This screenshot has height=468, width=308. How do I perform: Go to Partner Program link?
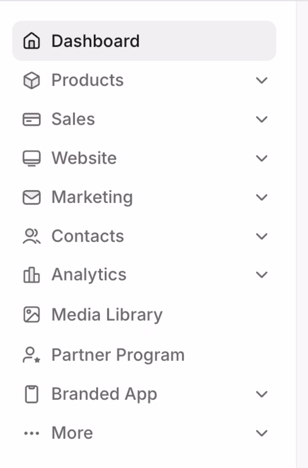click(x=118, y=355)
